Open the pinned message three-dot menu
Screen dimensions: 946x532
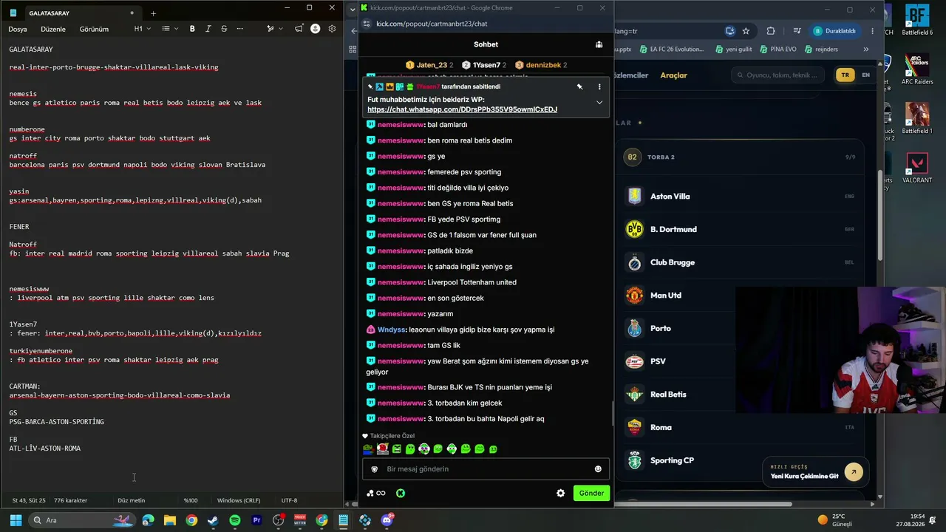click(x=599, y=86)
